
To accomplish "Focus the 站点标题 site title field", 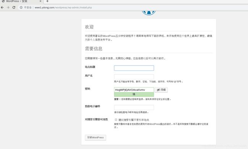I will click(134, 68).
